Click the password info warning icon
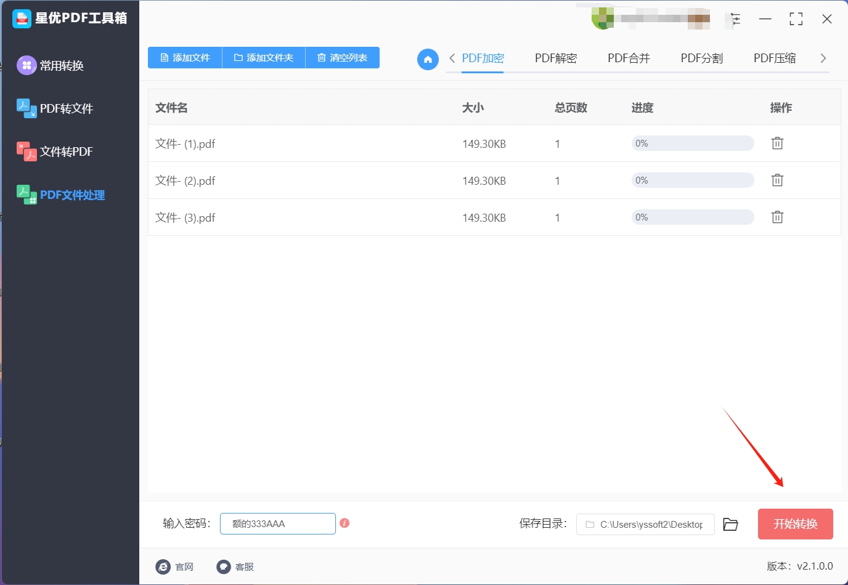Image resolution: width=848 pixels, height=585 pixels. [x=344, y=523]
